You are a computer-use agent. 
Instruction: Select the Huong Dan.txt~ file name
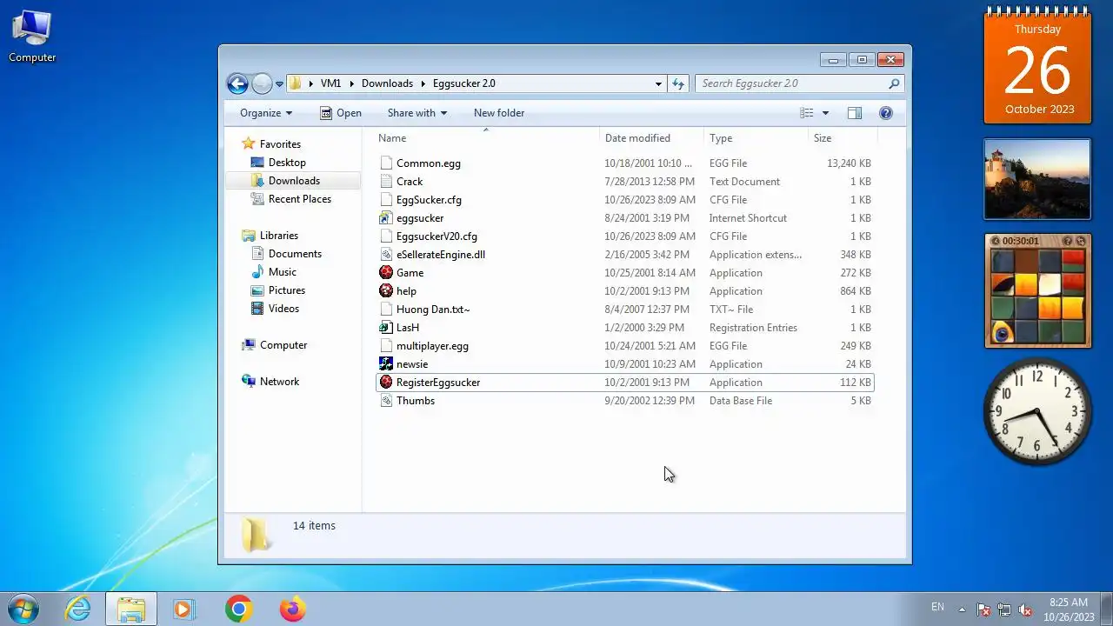coord(433,310)
